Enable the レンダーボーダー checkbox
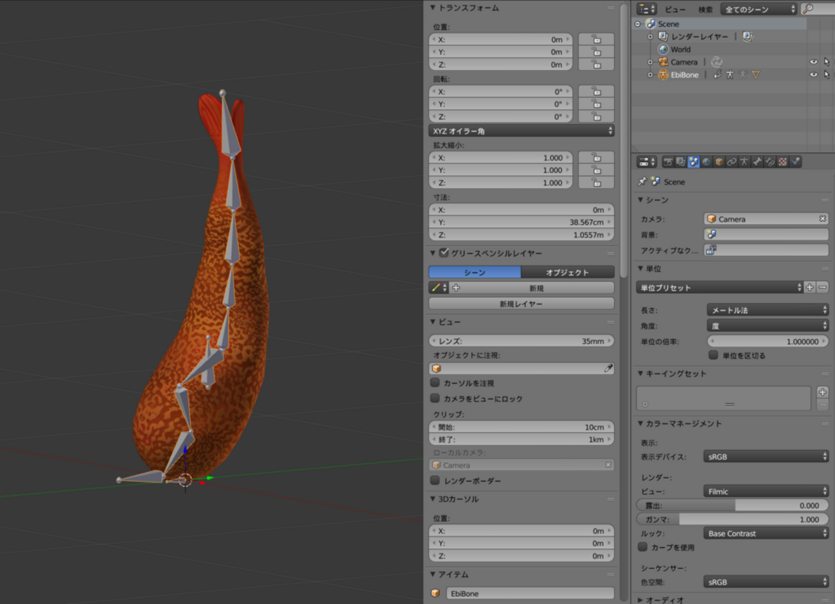This screenshot has width=835, height=604. tap(435, 481)
